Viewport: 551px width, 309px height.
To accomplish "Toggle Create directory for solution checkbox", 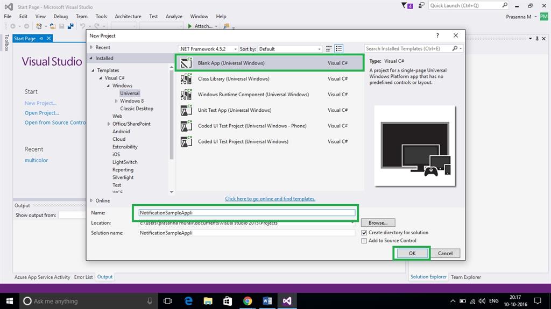I will pos(364,233).
